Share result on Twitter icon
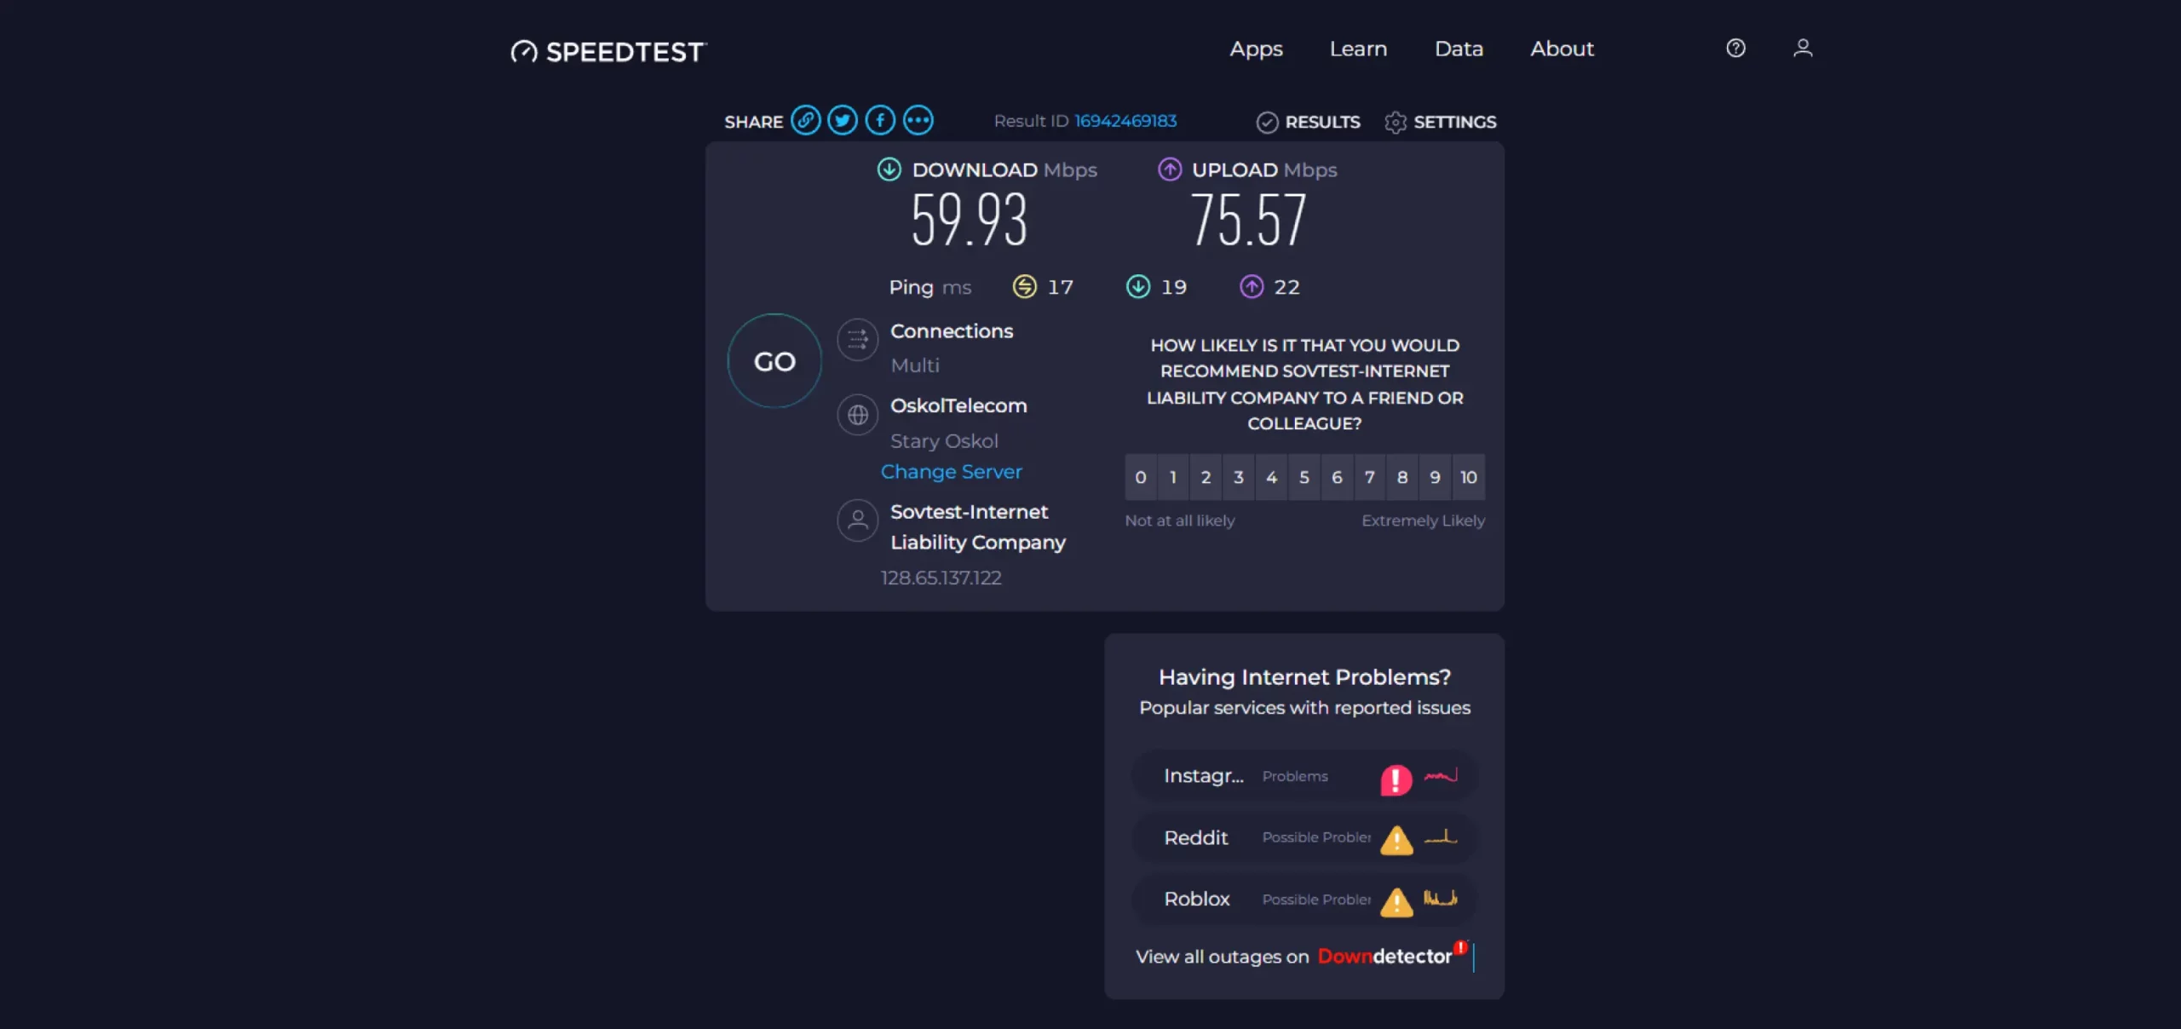 point(843,121)
